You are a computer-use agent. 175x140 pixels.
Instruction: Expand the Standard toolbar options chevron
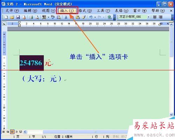(114, 17)
